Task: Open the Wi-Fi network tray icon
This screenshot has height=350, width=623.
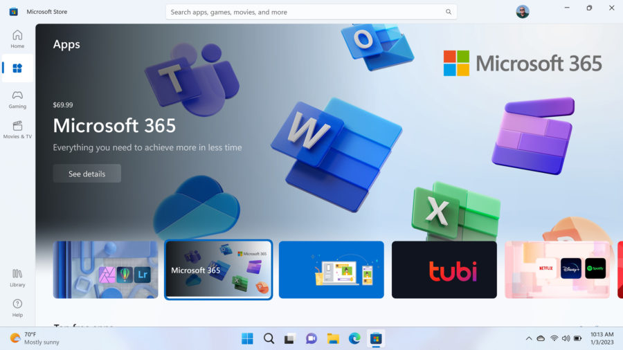Action: pyautogui.click(x=554, y=338)
